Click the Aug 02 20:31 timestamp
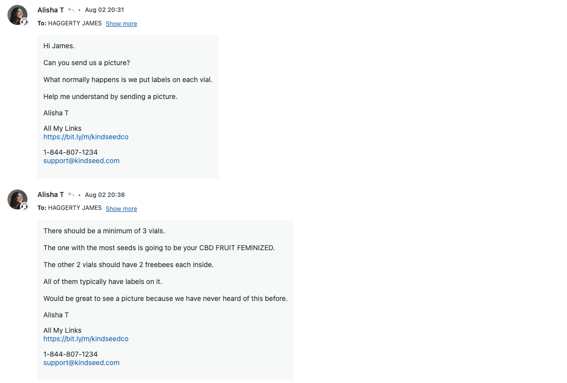Screen dimensions: 567x383 tap(104, 10)
